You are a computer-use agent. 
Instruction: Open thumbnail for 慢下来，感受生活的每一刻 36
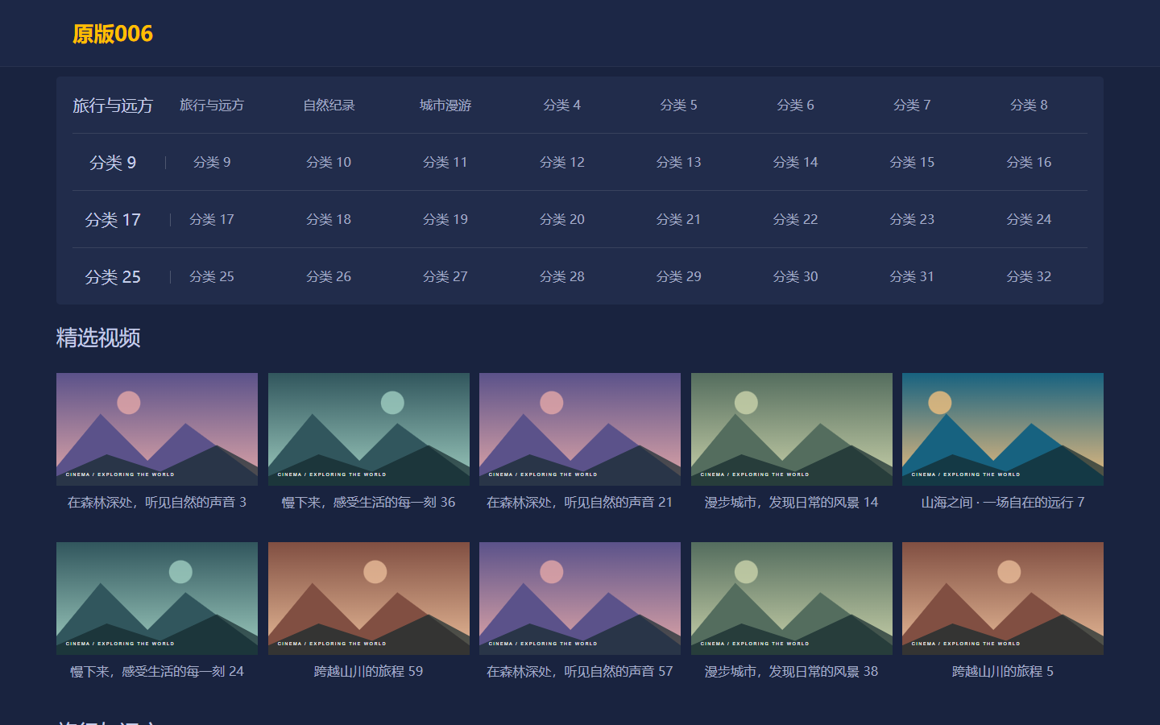tap(369, 429)
